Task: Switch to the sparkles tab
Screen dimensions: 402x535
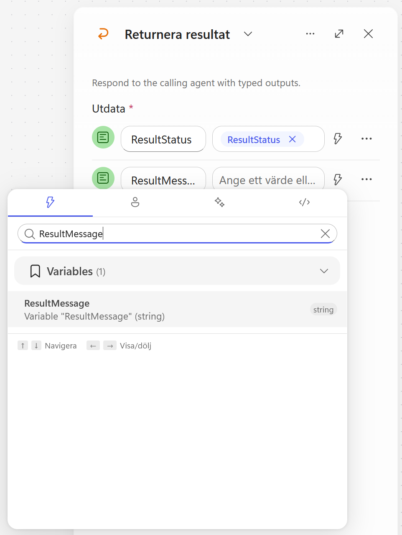Action: click(220, 202)
